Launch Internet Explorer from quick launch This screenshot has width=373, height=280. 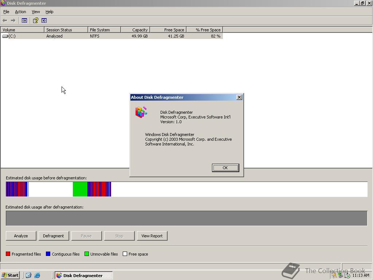point(37,275)
